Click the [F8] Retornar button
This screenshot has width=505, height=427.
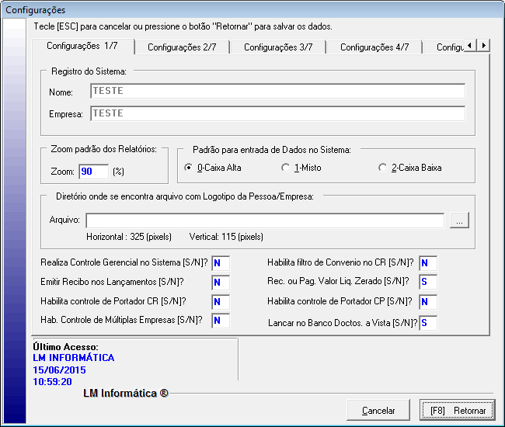[458, 411]
